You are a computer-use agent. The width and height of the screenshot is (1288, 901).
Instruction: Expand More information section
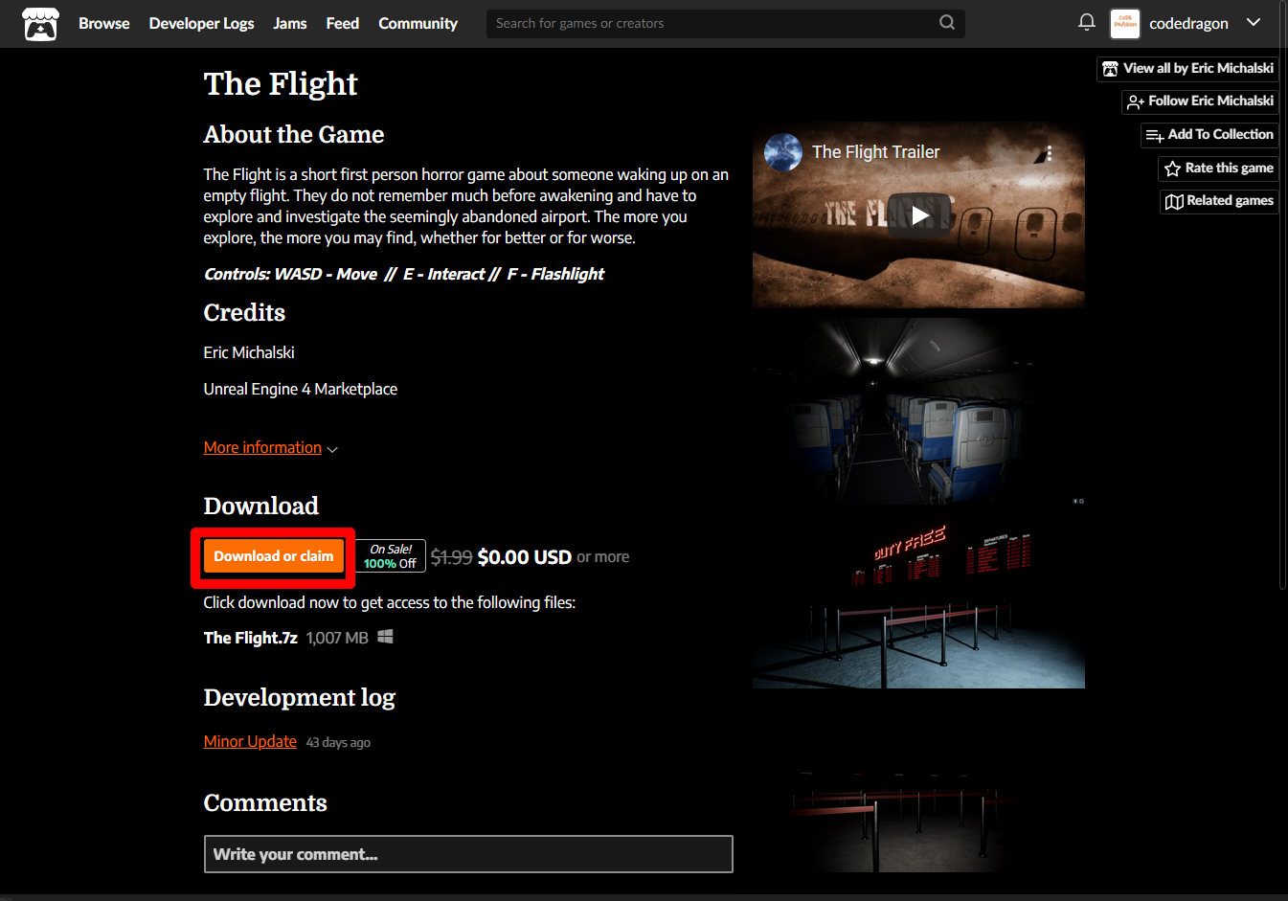[270, 448]
